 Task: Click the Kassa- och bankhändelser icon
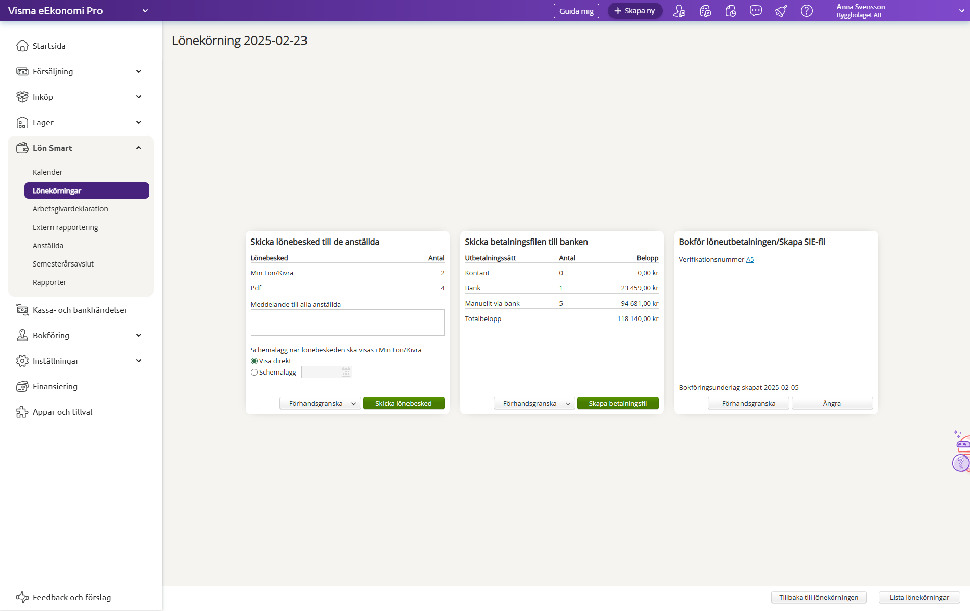point(22,310)
